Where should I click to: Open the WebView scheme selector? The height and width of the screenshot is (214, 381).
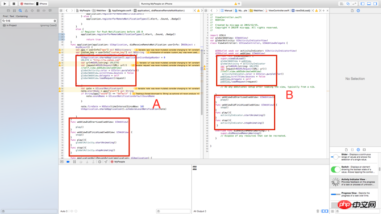tap(27, 4)
